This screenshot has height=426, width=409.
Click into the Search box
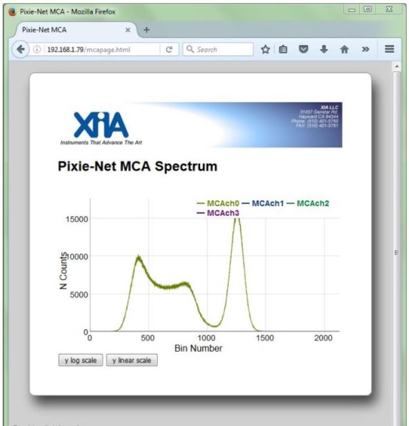pyautogui.click(x=218, y=49)
